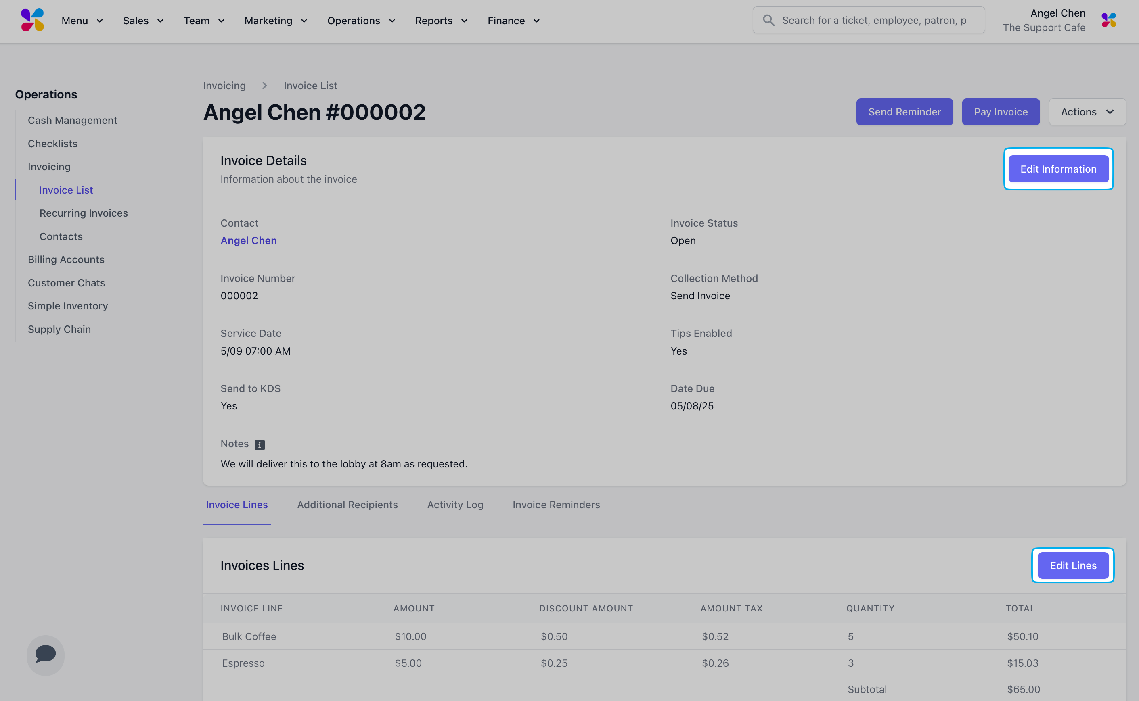Click the Send Reminder button
Image resolution: width=1139 pixels, height=701 pixels.
click(904, 112)
